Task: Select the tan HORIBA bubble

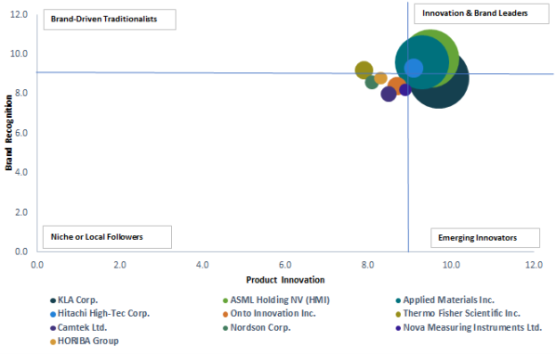Action: [x=381, y=78]
